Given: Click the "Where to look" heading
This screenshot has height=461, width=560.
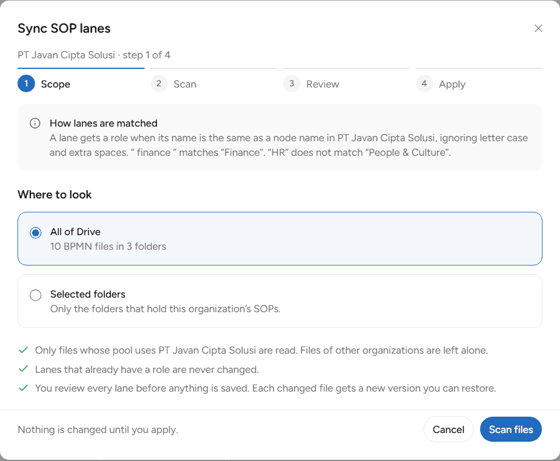Looking at the screenshot, I should point(55,194).
